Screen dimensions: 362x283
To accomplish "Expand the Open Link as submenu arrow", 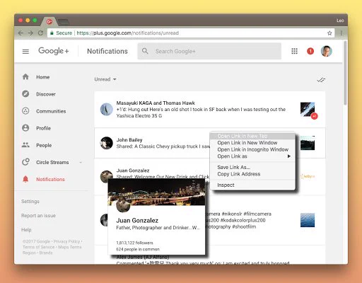I will pyautogui.click(x=289, y=156).
